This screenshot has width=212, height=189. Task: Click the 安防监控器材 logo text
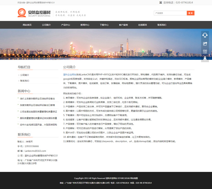coord(39,12)
